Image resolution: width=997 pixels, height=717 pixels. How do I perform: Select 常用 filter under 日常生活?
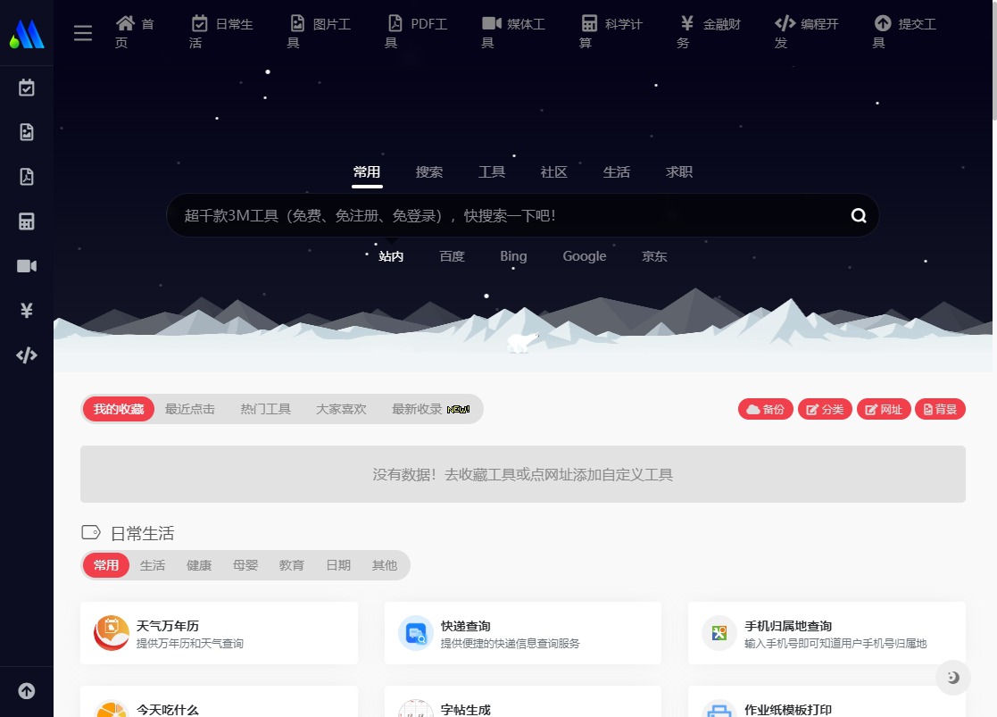pos(106,565)
